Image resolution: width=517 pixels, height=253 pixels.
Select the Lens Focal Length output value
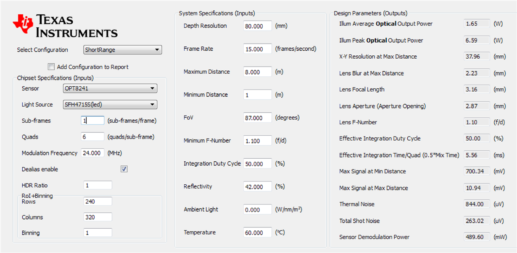coord(477,89)
